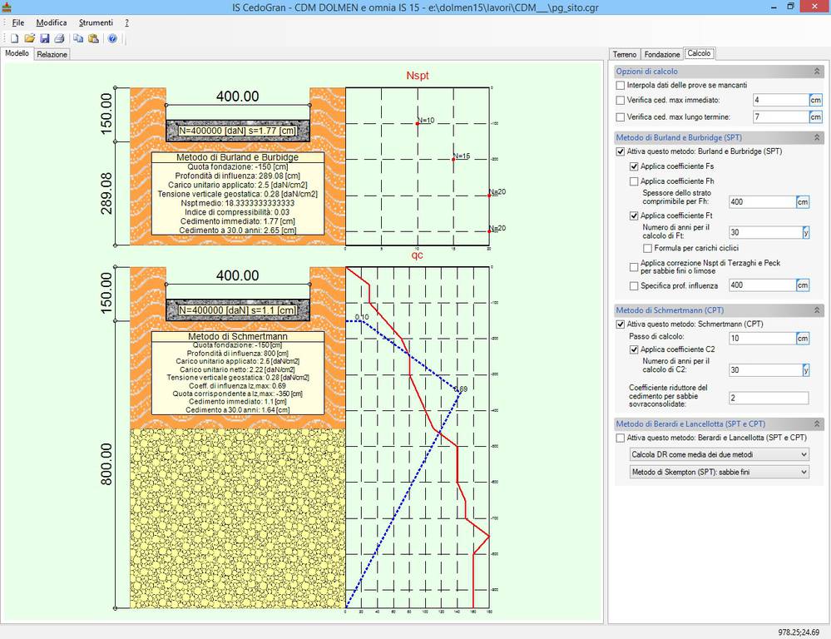Save project using the floppy disk icon
Screen dimensions: 831x639
(45, 38)
